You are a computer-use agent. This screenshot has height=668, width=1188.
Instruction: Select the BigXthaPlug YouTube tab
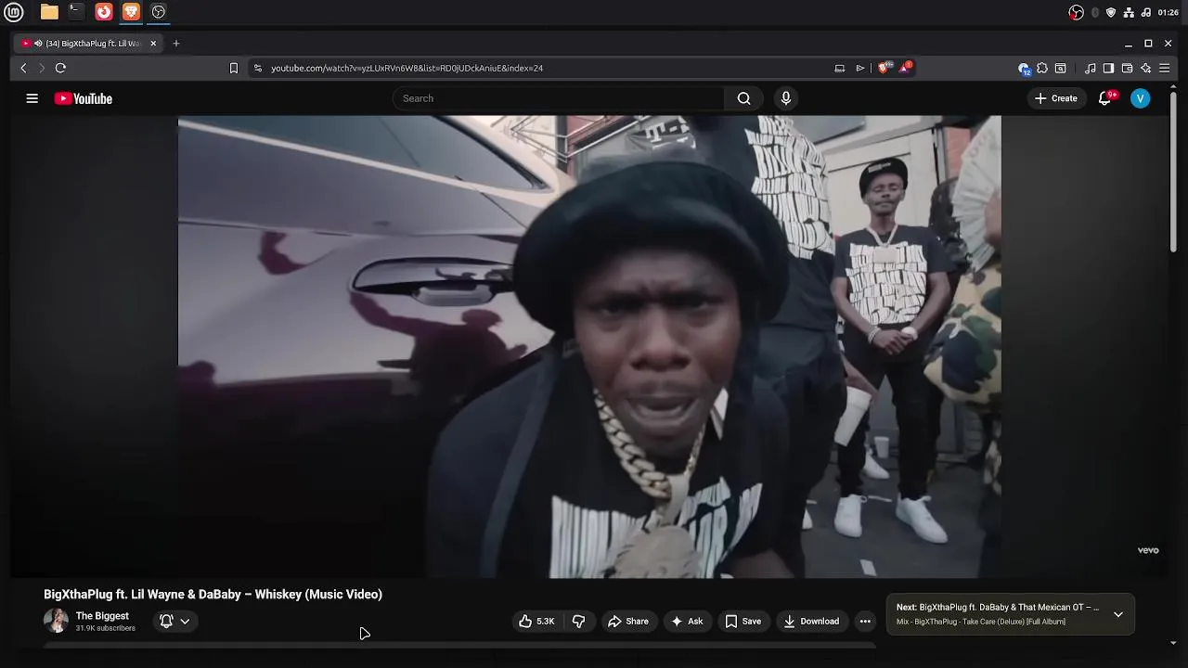pos(90,43)
